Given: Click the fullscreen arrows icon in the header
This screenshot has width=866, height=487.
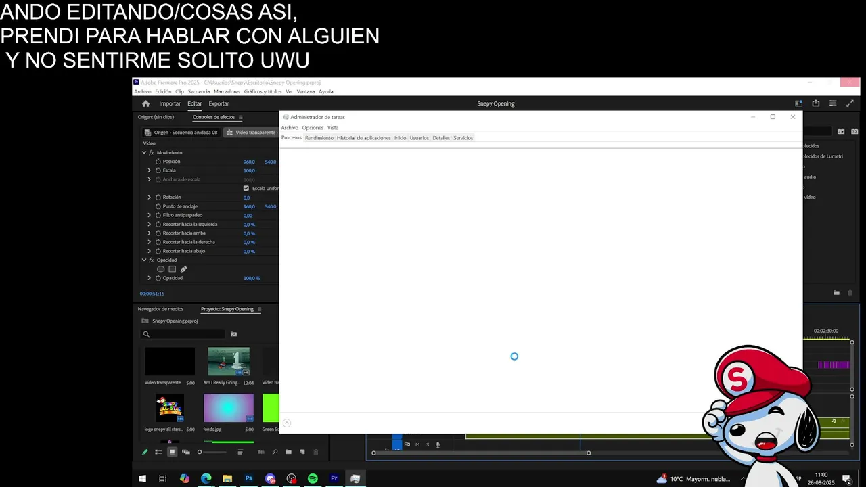Looking at the screenshot, I should [x=850, y=103].
